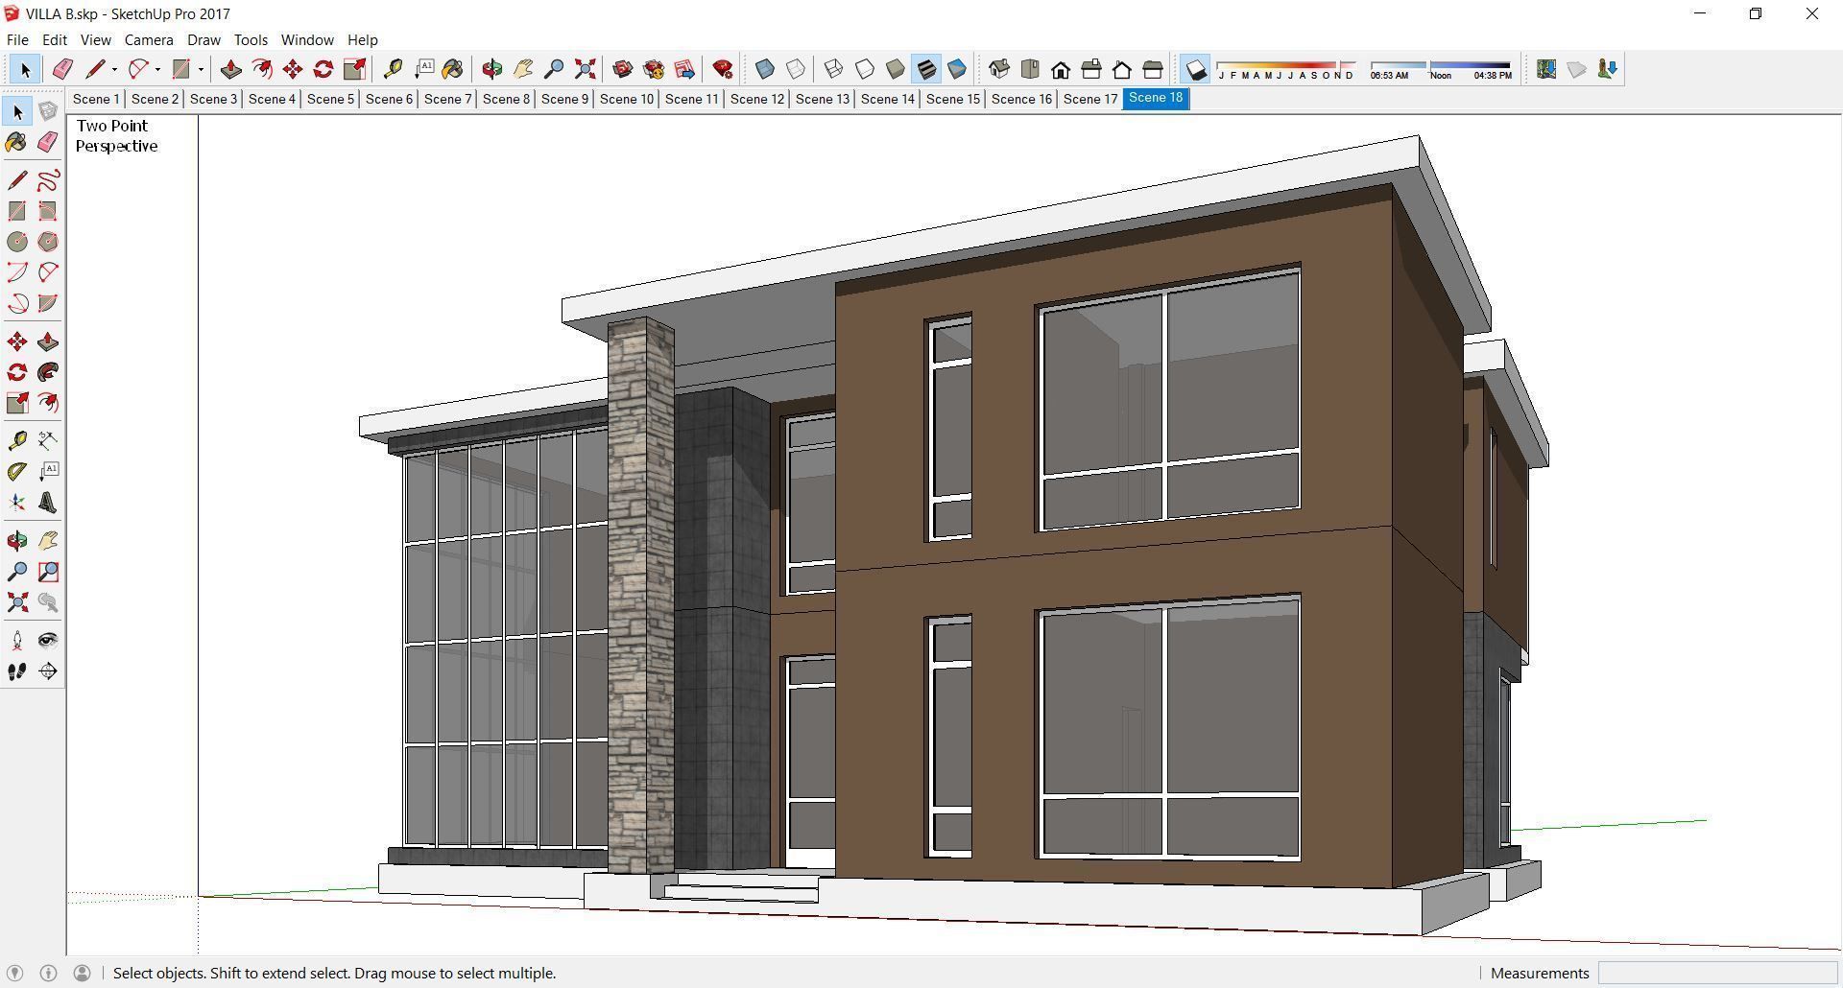Pick the Push/Pull tool in top toolbar
The width and height of the screenshot is (1843, 988).
230,69
